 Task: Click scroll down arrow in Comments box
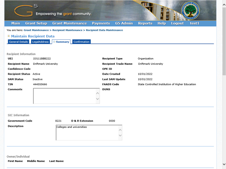pyautogui.click(x=98, y=99)
